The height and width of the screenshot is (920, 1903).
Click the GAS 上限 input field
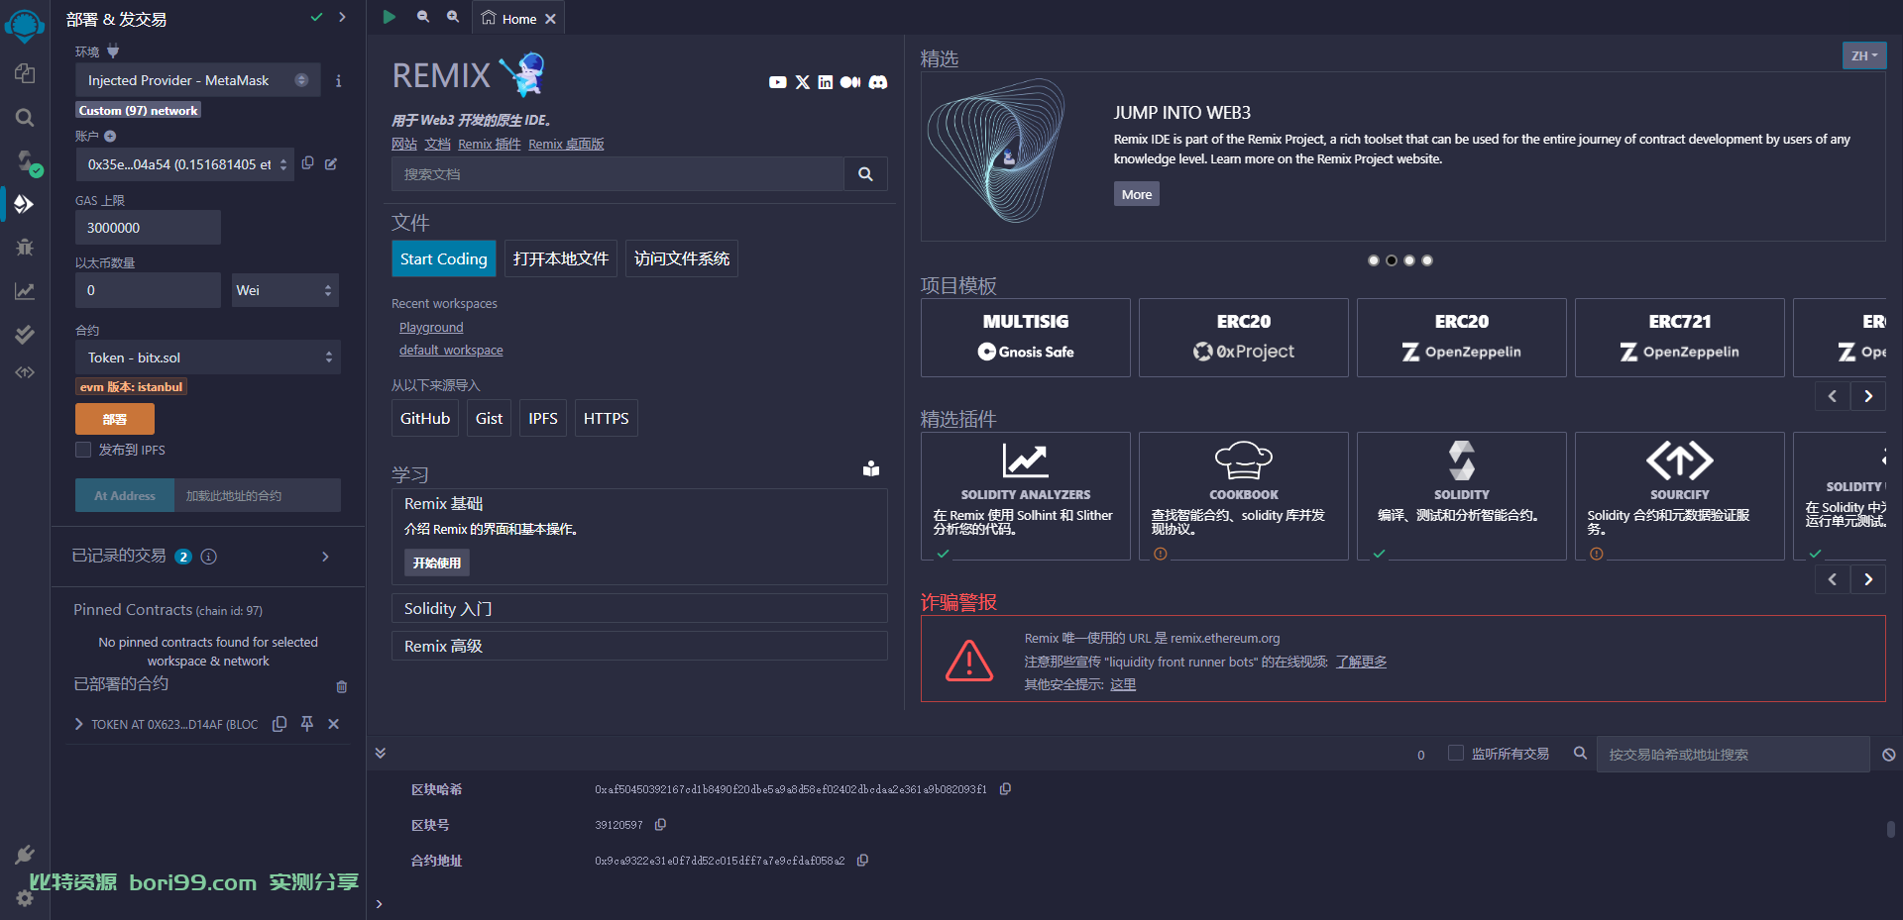pyautogui.click(x=148, y=227)
